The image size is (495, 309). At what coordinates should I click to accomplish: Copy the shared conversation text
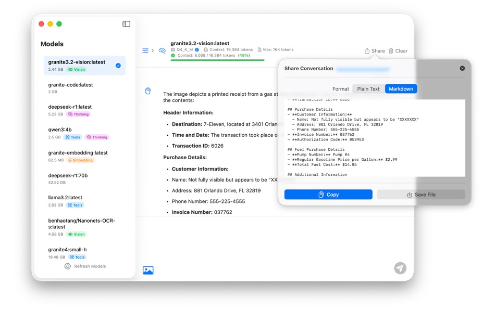(x=328, y=194)
